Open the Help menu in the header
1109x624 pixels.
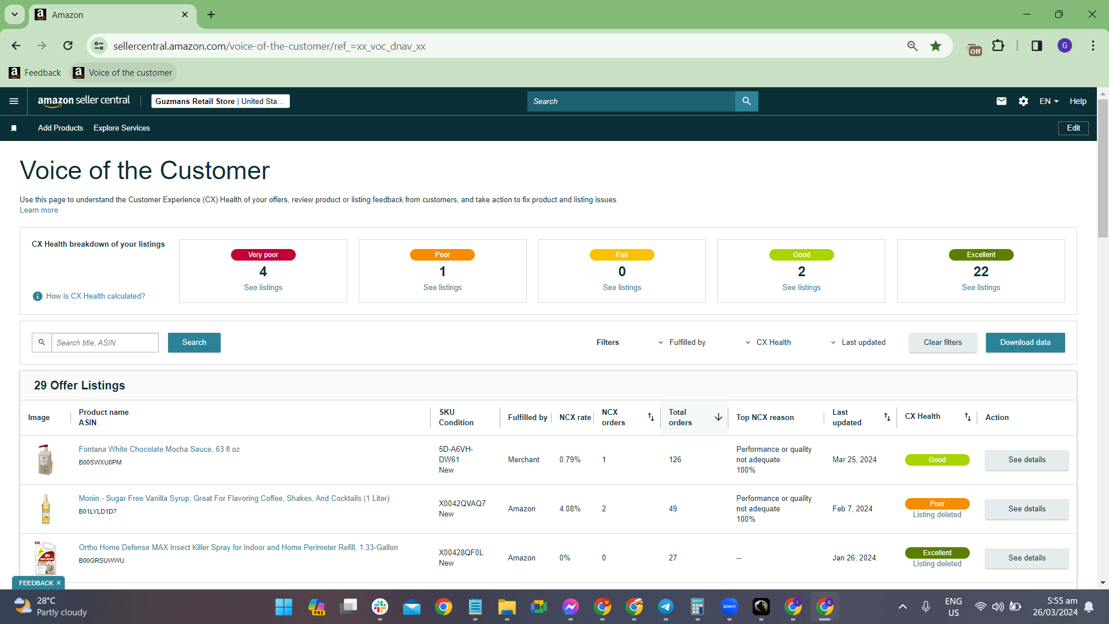[x=1078, y=101]
